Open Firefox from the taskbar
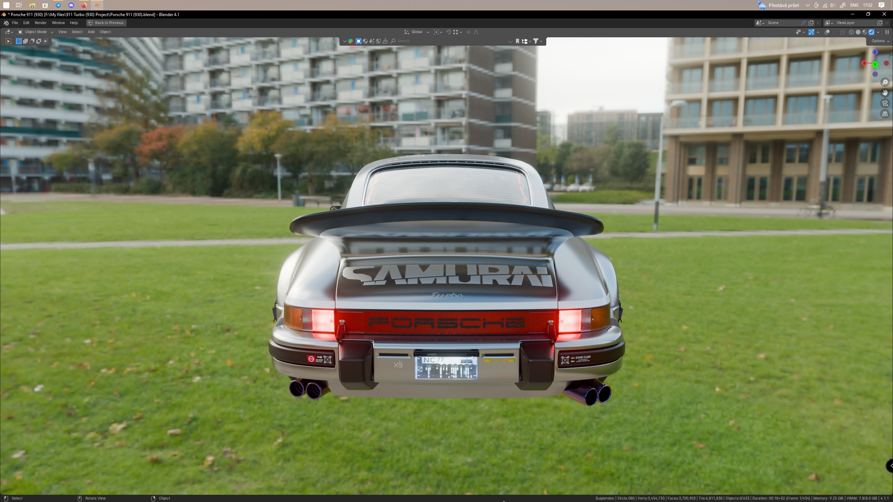The height and width of the screenshot is (502, 893). [84, 5]
